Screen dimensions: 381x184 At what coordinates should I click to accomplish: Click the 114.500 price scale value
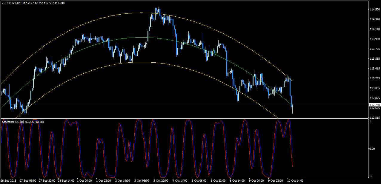pos(374,10)
